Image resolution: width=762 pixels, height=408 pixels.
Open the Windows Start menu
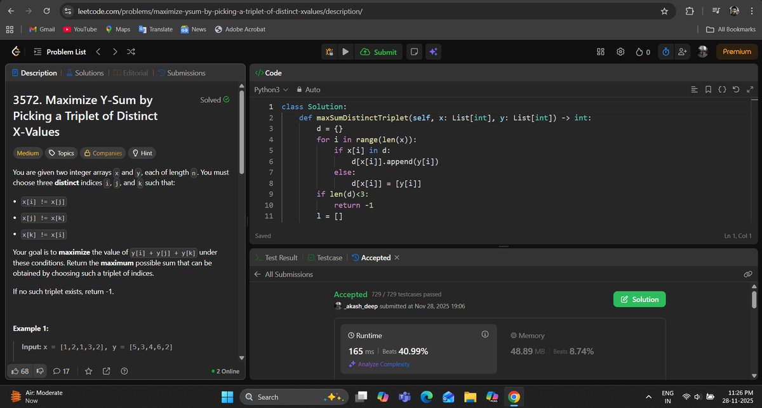(x=227, y=397)
